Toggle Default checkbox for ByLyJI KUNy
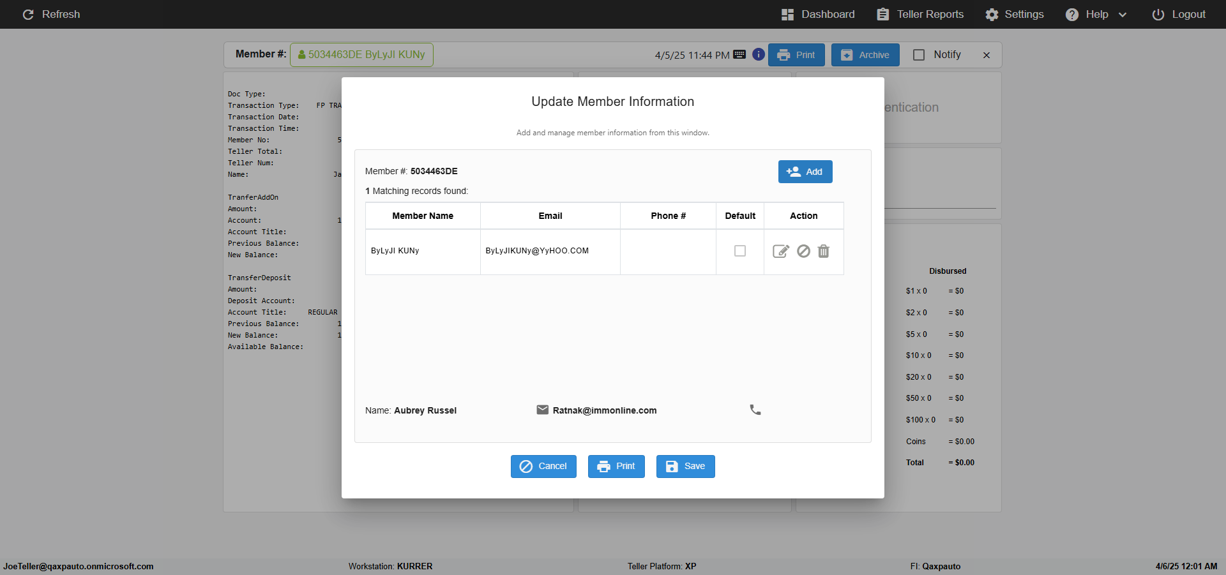Screen dimensions: 1226x575 740,251
